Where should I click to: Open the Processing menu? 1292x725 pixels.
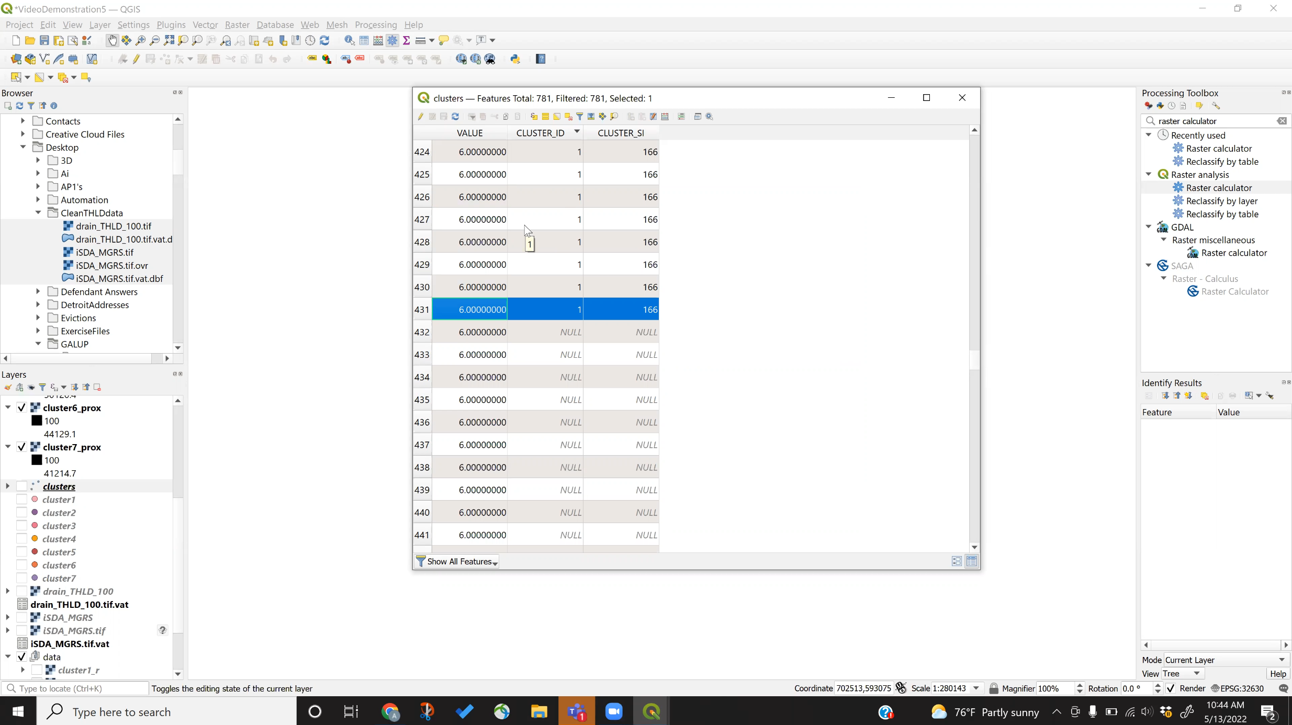coord(376,25)
